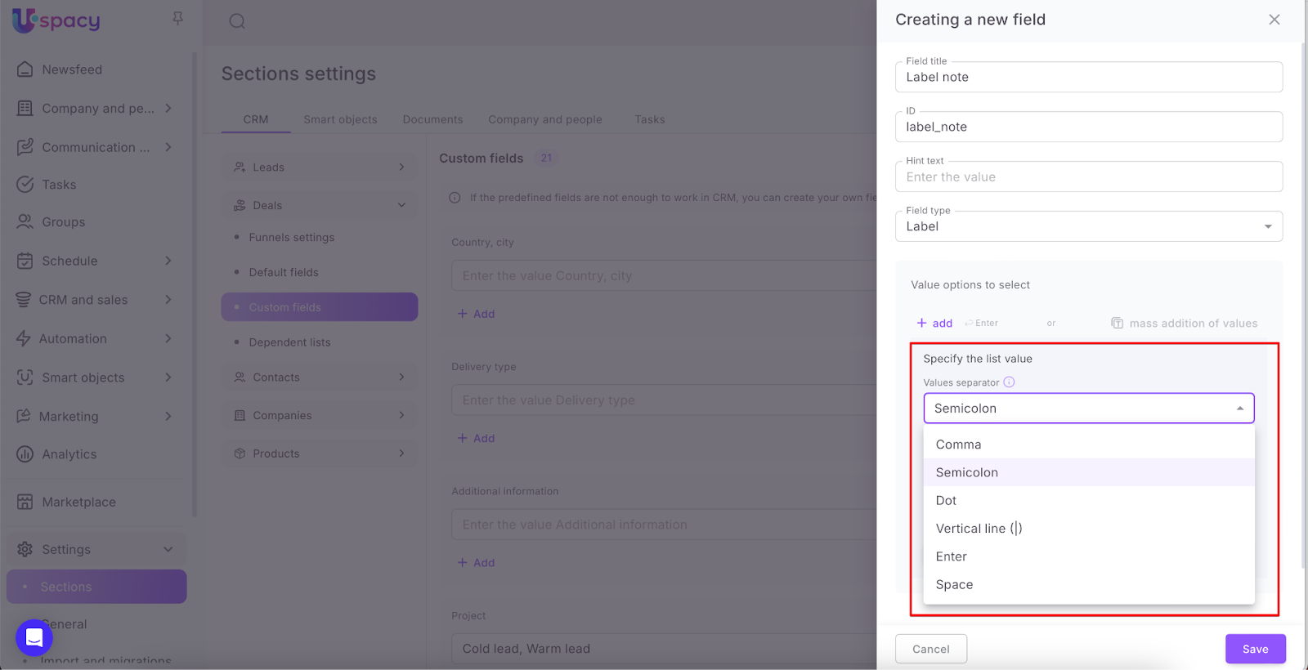This screenshot has width=1308, height=670.
Task: Collapse the Settings section chevron
Action: (x=168, y=549)
